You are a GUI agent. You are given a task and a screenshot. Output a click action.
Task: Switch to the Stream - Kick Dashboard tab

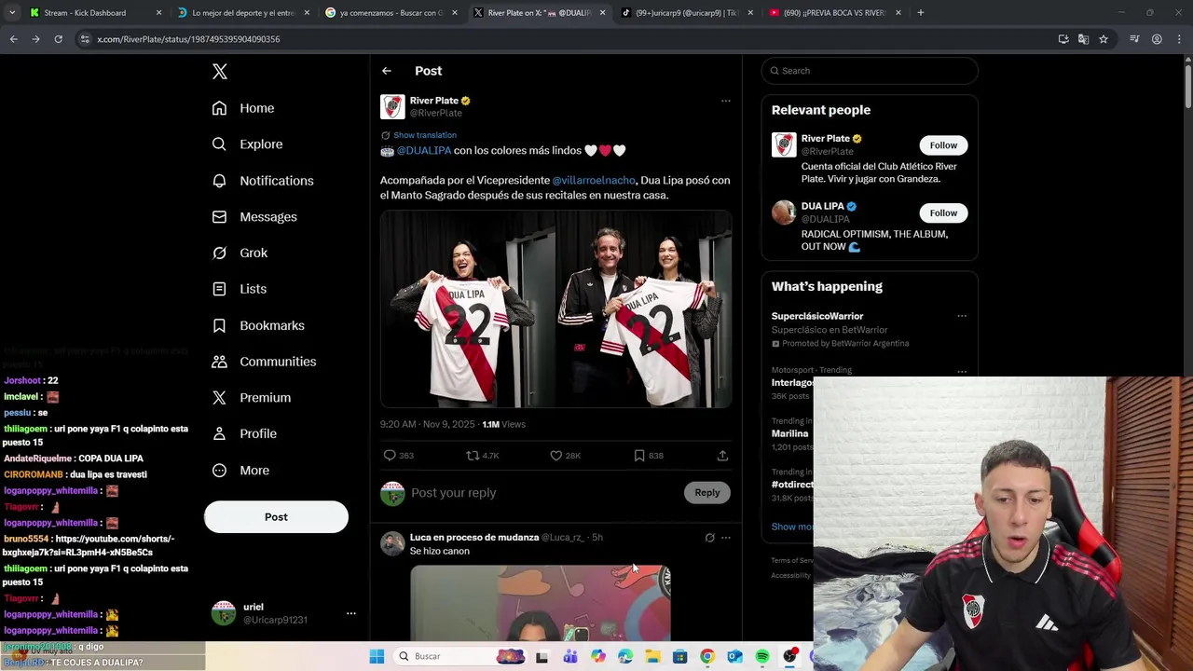93,13
